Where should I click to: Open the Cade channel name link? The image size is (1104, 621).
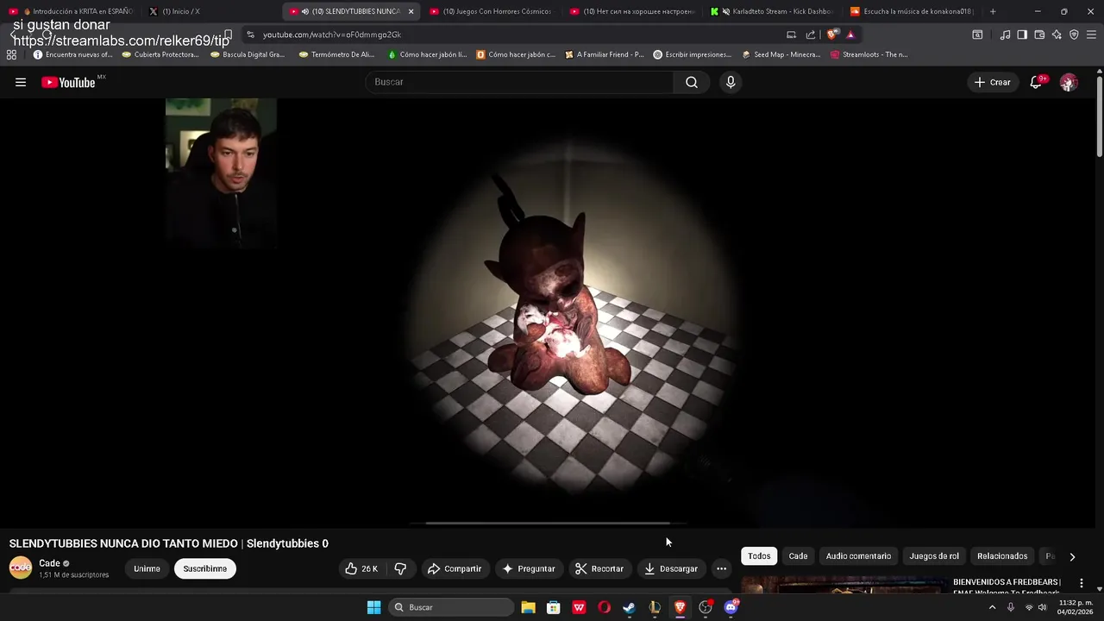(49, 563)
